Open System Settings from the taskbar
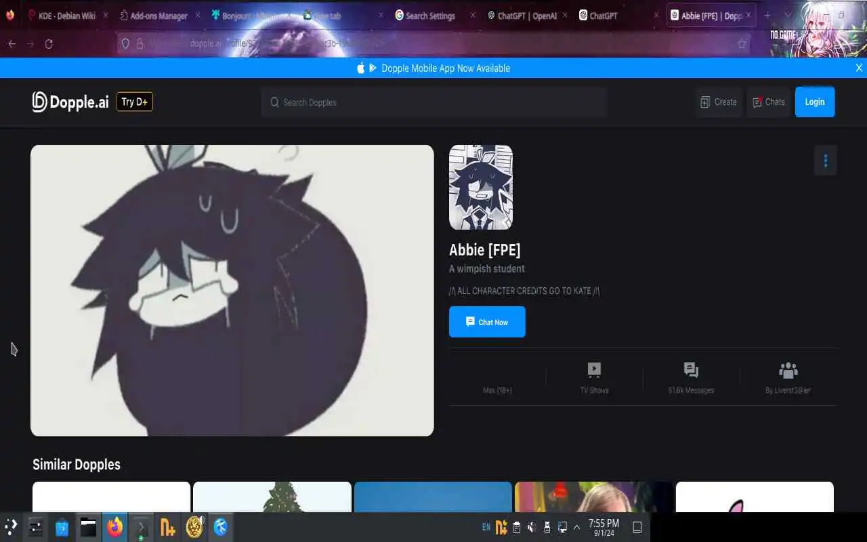867x542 pixels. (36, 526)
